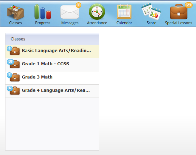The height and width of the screenshot is (155, 196).
Task: Open the Score charts icon
Action: click(x=151, y=12)
